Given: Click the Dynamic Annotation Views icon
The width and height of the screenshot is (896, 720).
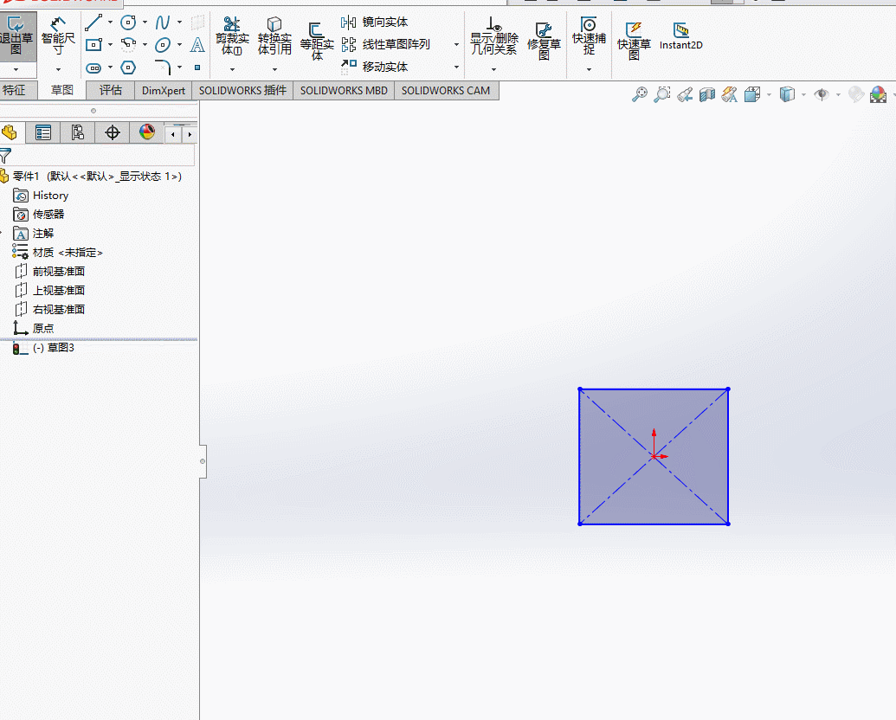Looking at the screenshot, I should click(x=729, y=94).
